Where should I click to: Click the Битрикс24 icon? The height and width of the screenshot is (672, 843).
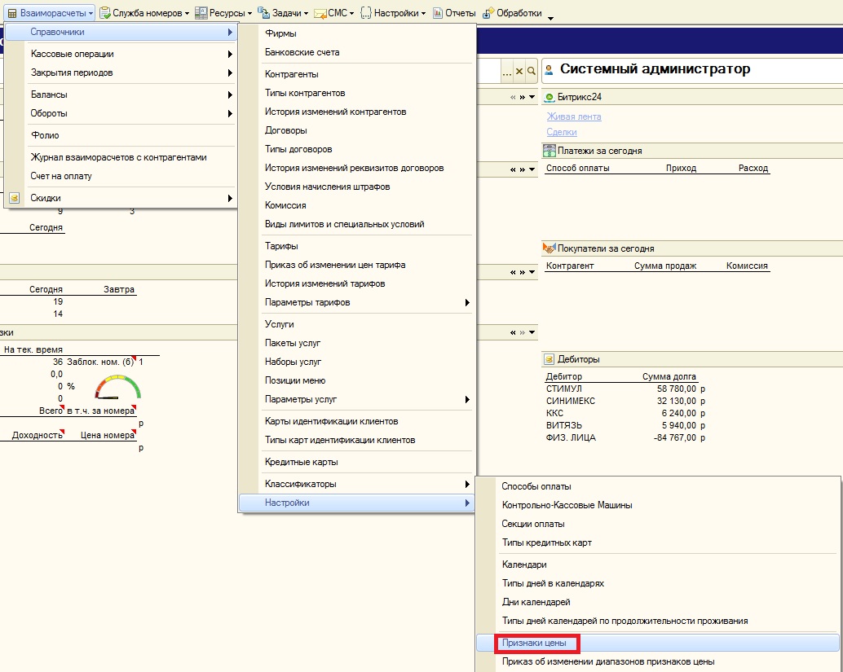[x=549, y=97]
